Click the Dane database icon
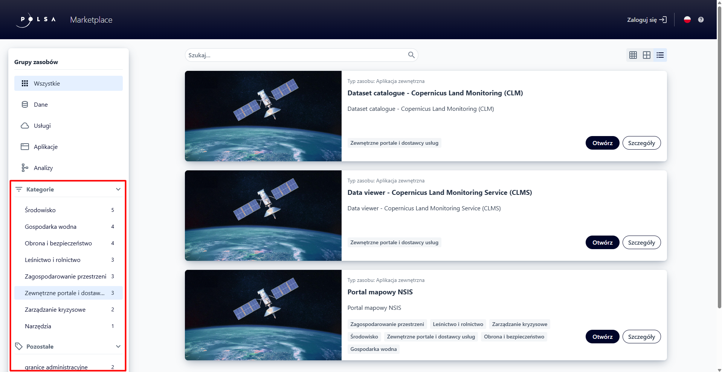 click(x=25, y=104)
